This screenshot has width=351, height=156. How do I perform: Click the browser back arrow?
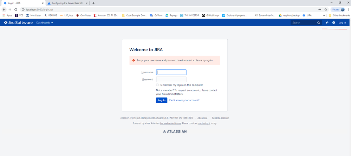point(4,9)
